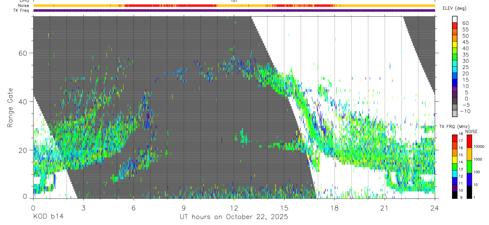Screen dimensions: 489x225
Task: Select the blue swatch of NOISE colorbar
Action: coord(469,179)
